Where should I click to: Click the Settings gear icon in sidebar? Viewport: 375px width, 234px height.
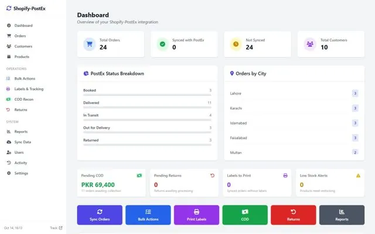[9, 173]
